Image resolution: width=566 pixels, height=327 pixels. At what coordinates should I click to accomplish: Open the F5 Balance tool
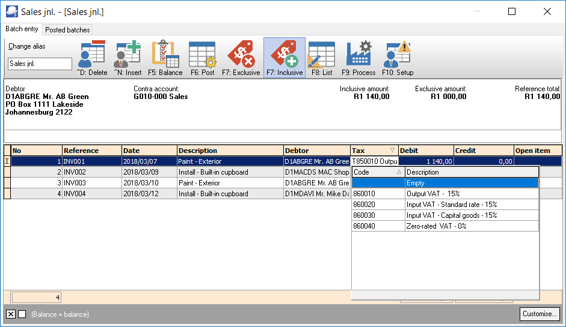[x=165, y=58]
